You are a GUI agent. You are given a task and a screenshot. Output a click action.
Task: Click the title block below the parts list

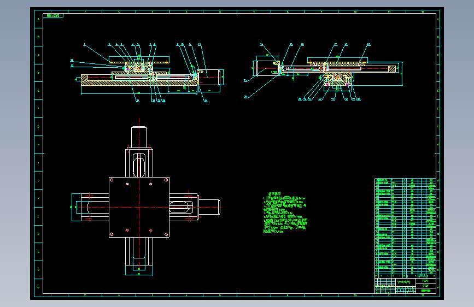[405, 286]
